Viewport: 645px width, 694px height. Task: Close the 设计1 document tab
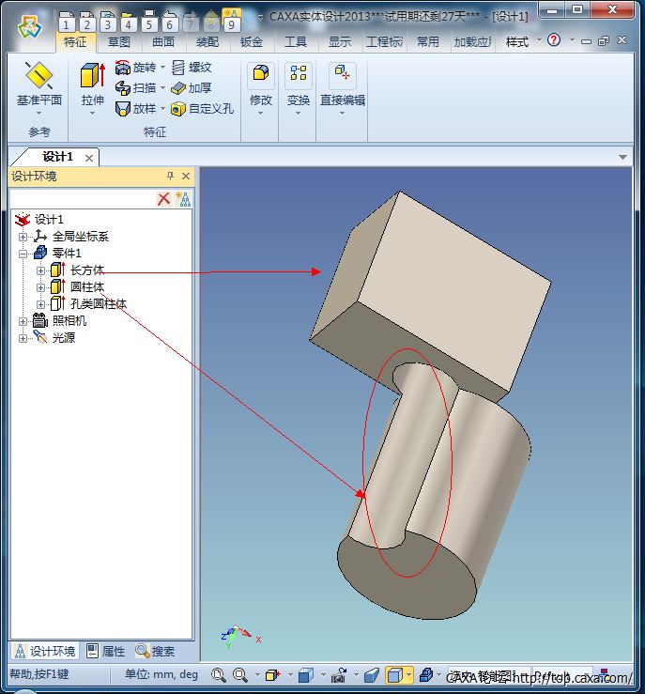click(x=89, y=158)
